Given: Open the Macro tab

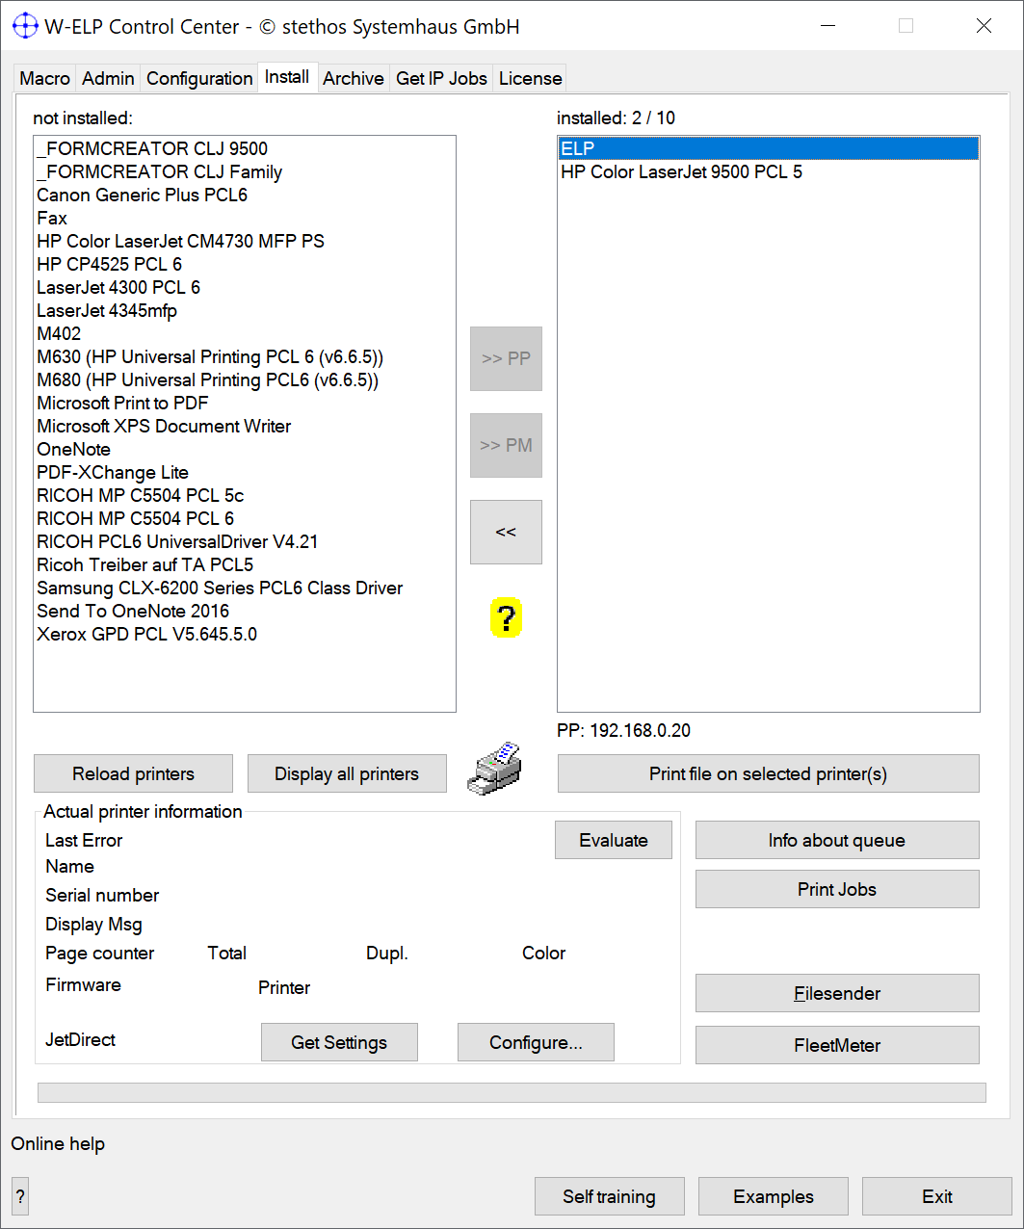Looking at the screenshot, I should pyautogui.click(x=44, y=78).
